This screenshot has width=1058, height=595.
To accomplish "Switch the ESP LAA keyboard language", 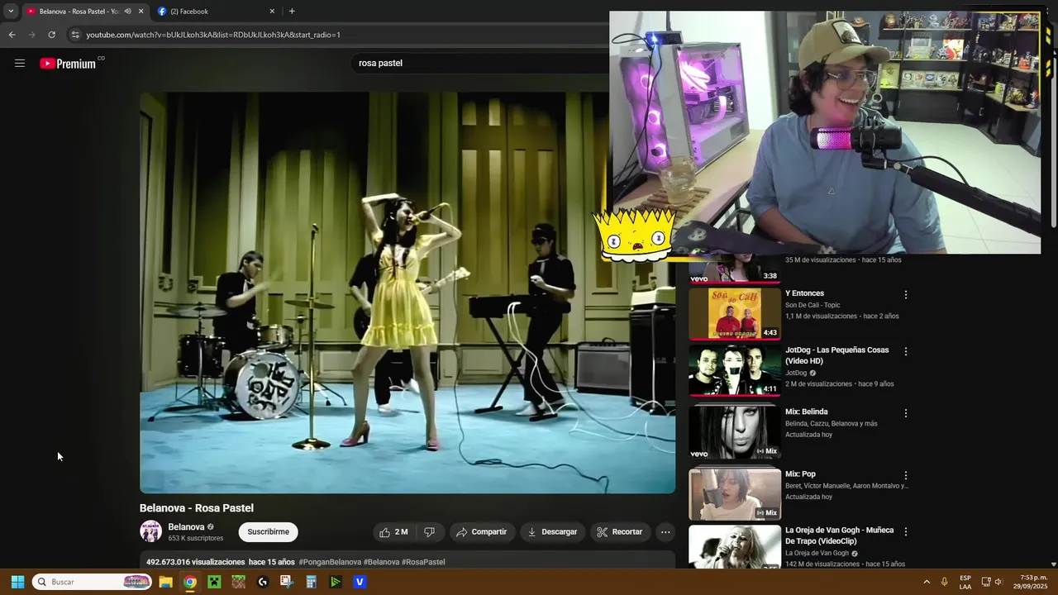I will pos(965,582).
